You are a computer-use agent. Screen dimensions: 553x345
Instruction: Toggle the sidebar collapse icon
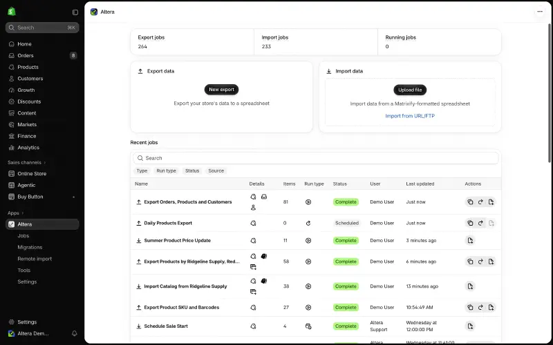pos(75,12)
